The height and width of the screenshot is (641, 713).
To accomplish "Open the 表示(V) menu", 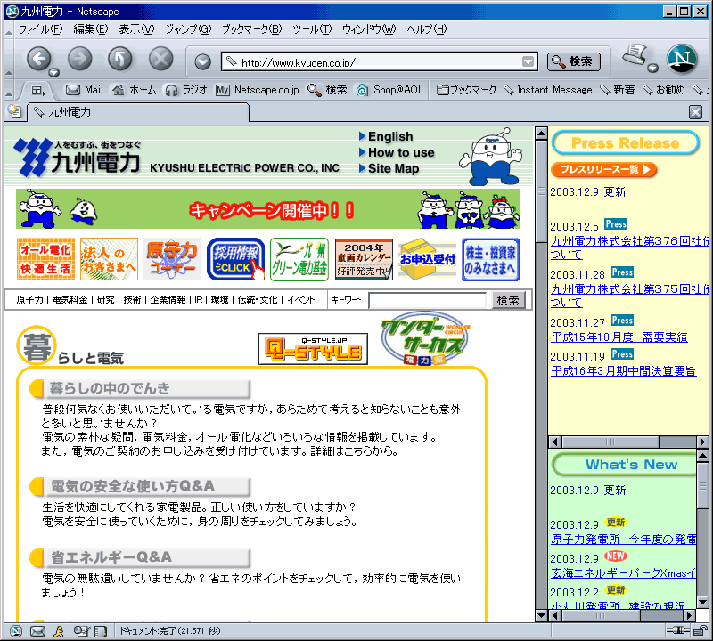I will click(x=136, y=29).
